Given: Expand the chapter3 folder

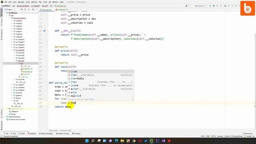Looking at the screenshot, I should [x=12, y=21].
